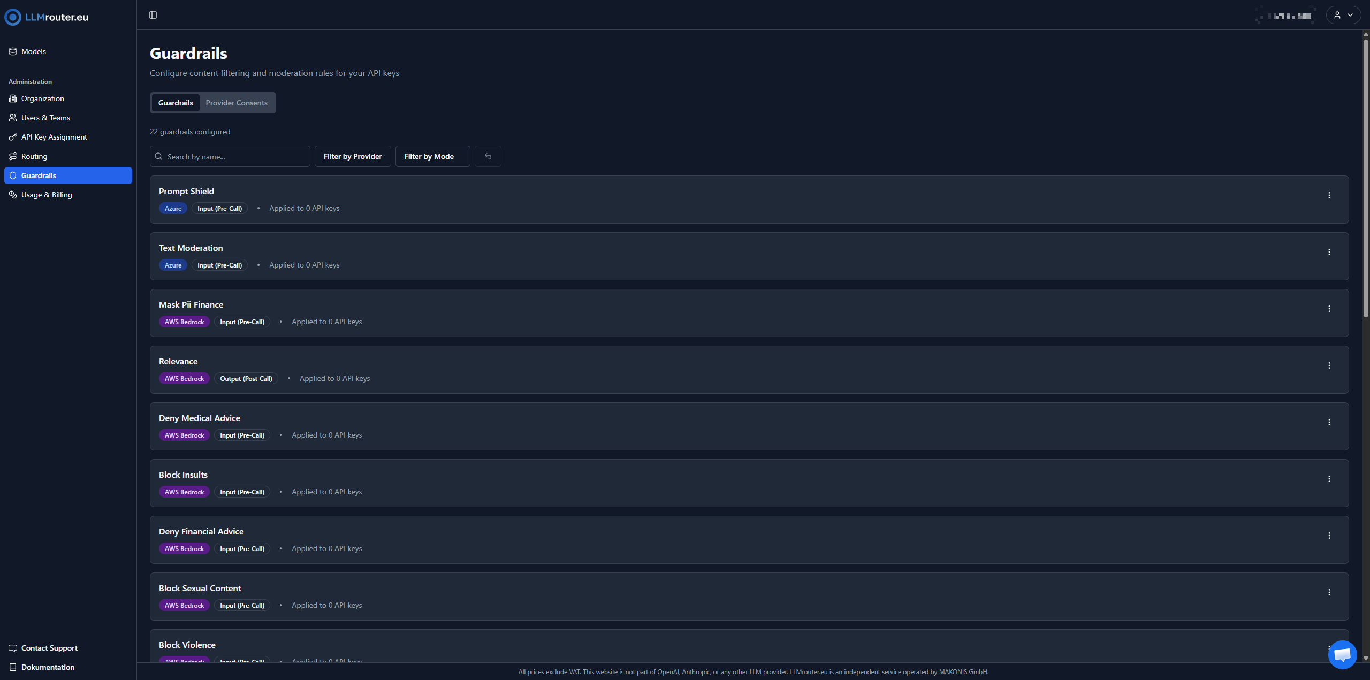This screenshot has width=1370, height=680.
Task: Open the three-dot menu for Mask Pii Finance
Action: (1329, 309)
